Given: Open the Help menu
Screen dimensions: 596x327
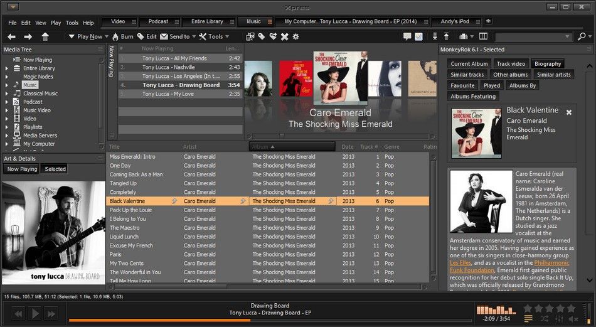Looking at the screenshot, I should [x=88, y=23].
